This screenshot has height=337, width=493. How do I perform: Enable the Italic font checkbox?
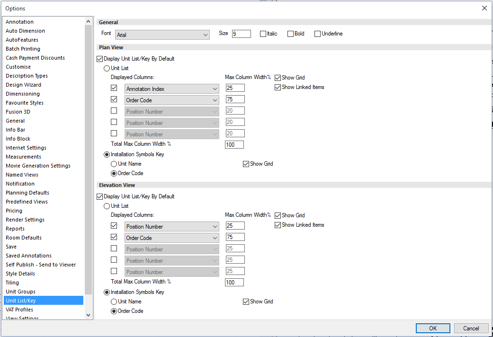click(263, 34)
